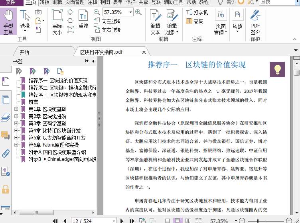The height and width of the screenshot is (223, 300).
Task: Zoom out with ribbon magnifier minus
Action: 97,12
